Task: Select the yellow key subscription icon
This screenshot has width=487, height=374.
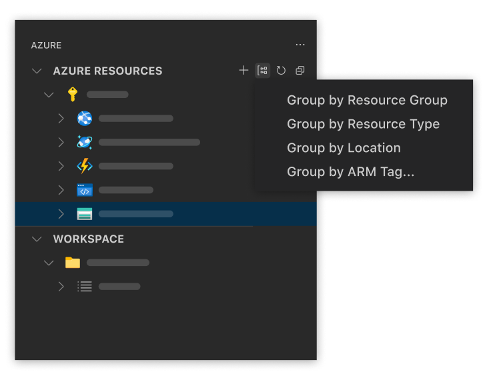Action: tap(73, 95)
